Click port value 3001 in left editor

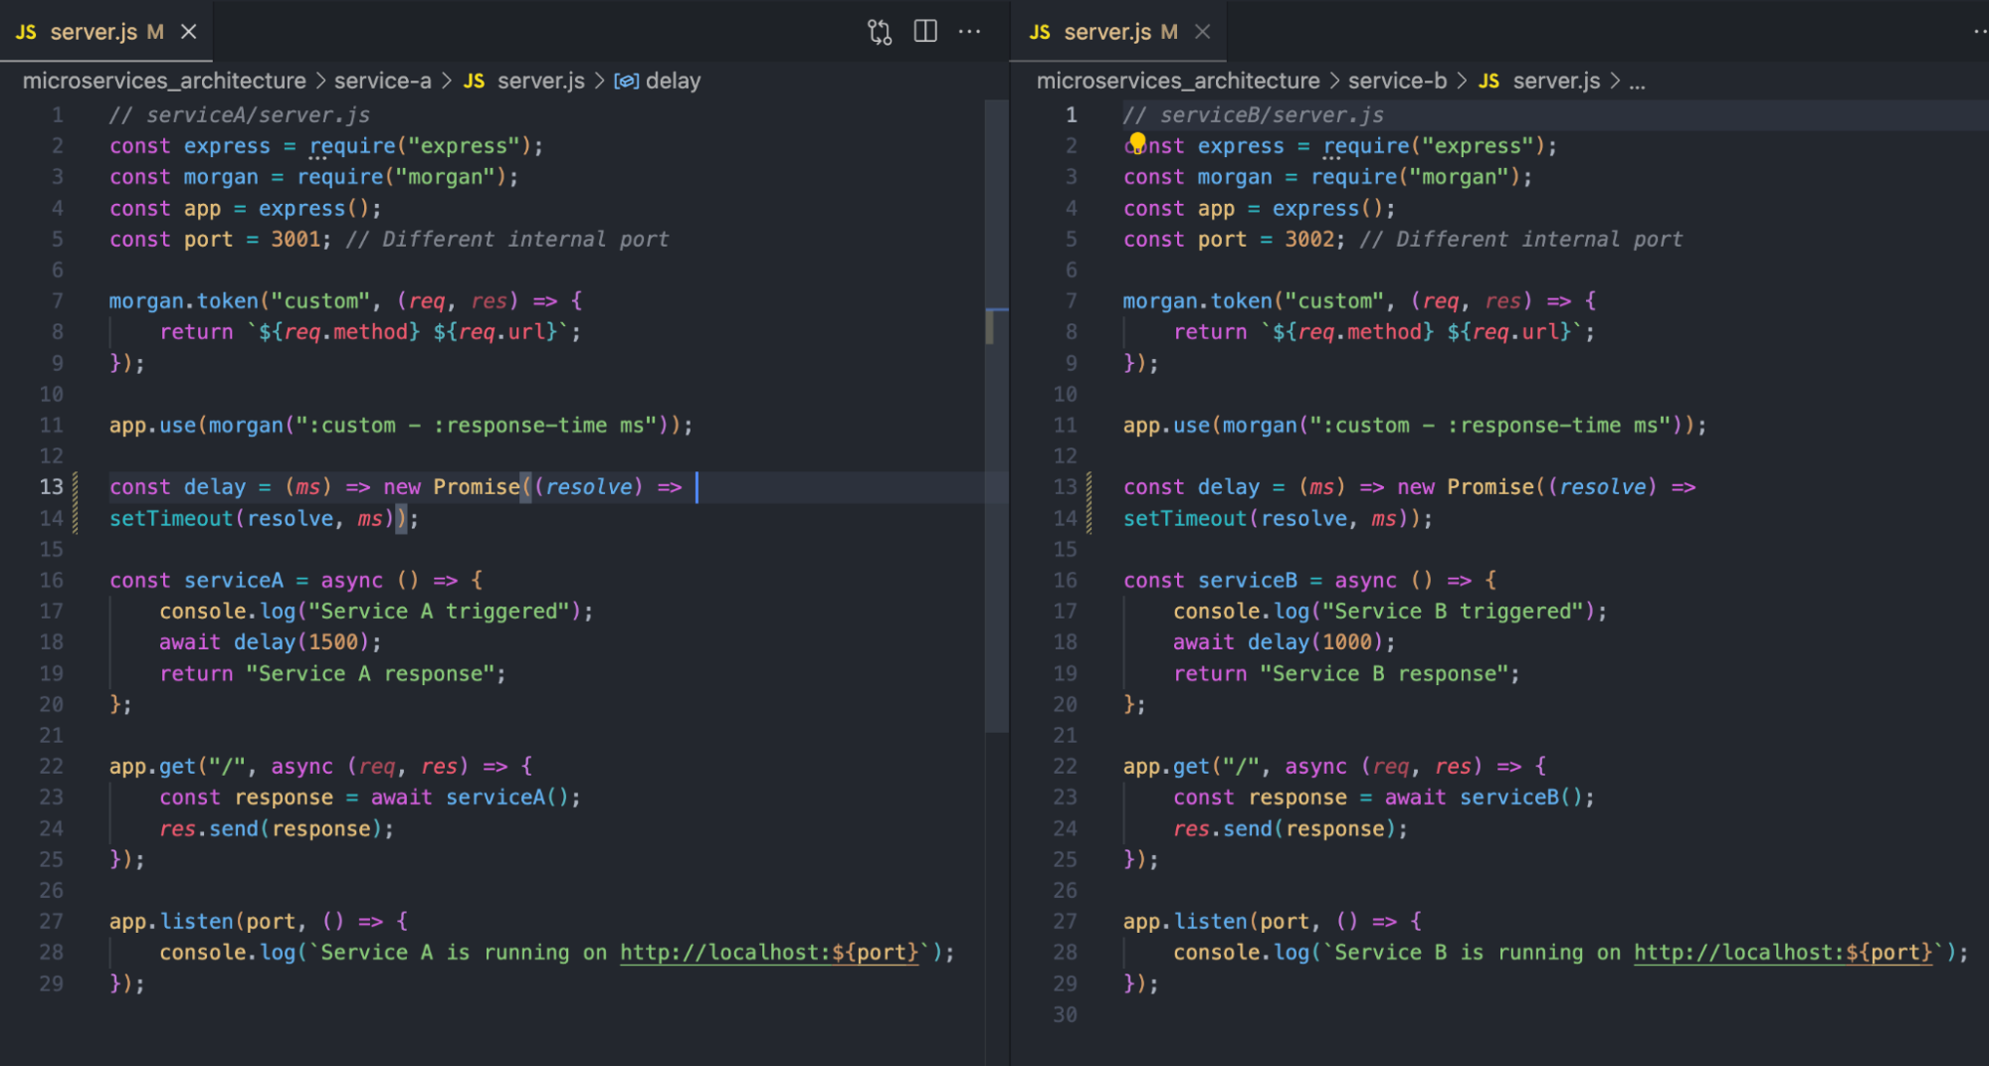[x=296, y=240]
